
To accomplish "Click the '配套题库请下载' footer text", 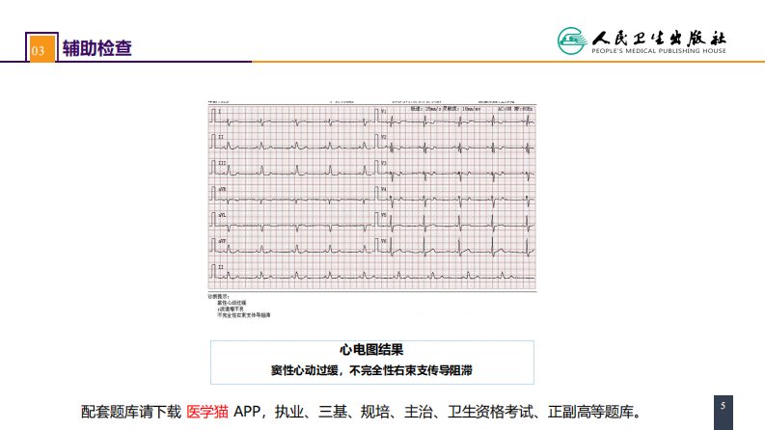I will tap(131, 412).
